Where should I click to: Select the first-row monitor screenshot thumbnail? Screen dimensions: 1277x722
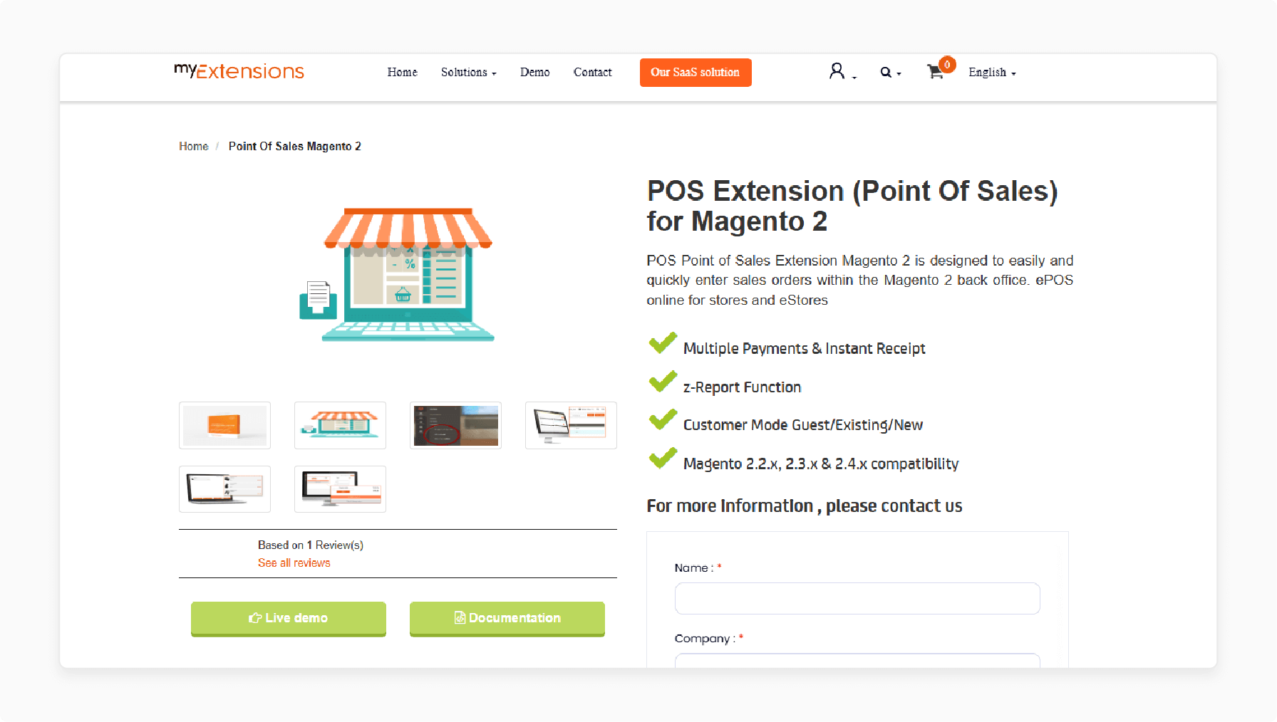click(x=571, y=425)
